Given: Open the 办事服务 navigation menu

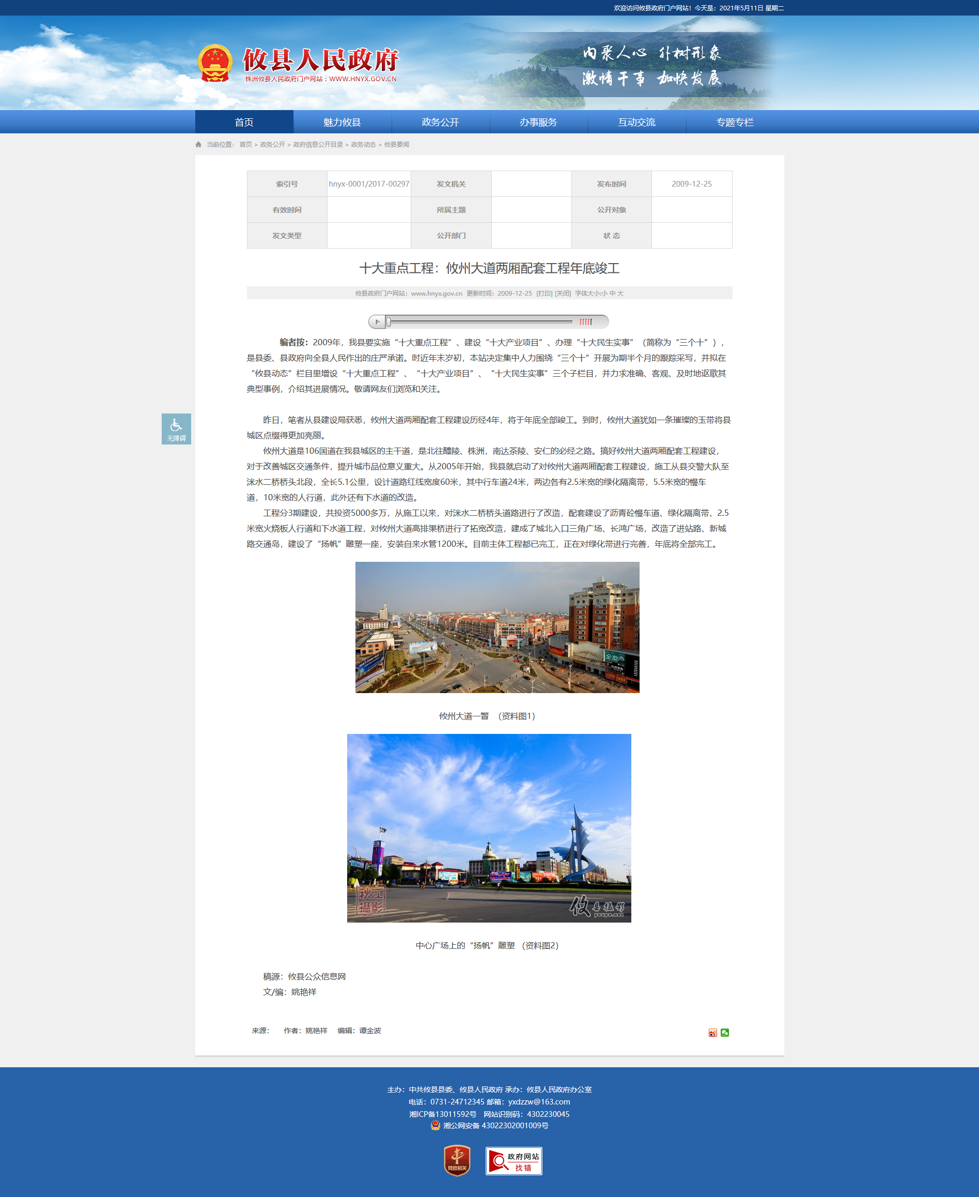Looking at the screenshot, I should click(538, 122).
